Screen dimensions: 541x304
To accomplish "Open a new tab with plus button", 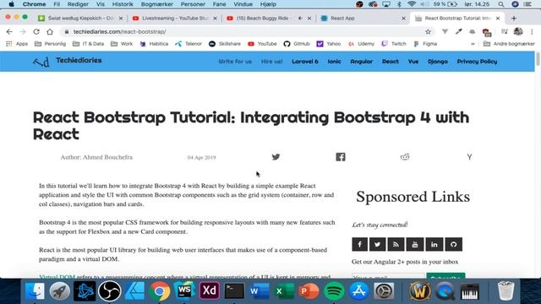I will tap(514, 19).
